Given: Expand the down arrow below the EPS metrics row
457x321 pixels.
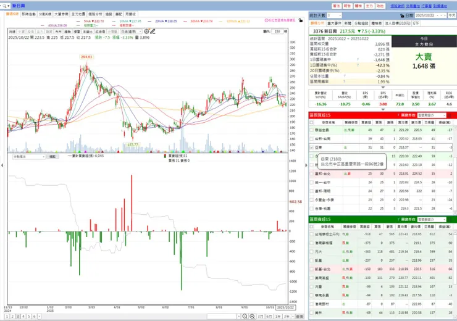Looking at the screenshot, I should pyautogui.click(x=383, y=109).
